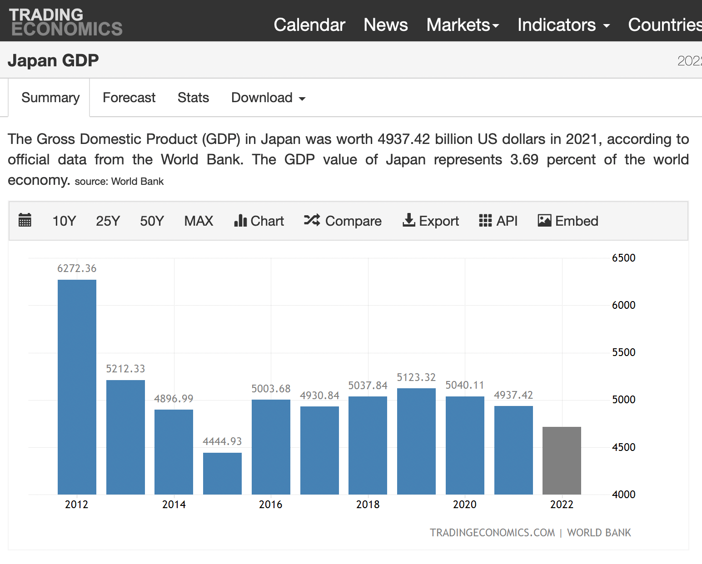Click the 2018 bar labeled 5037.84

(368, 445)
